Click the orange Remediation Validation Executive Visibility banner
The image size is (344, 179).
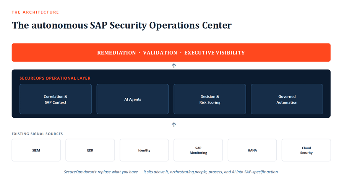[x=171, y=53]
